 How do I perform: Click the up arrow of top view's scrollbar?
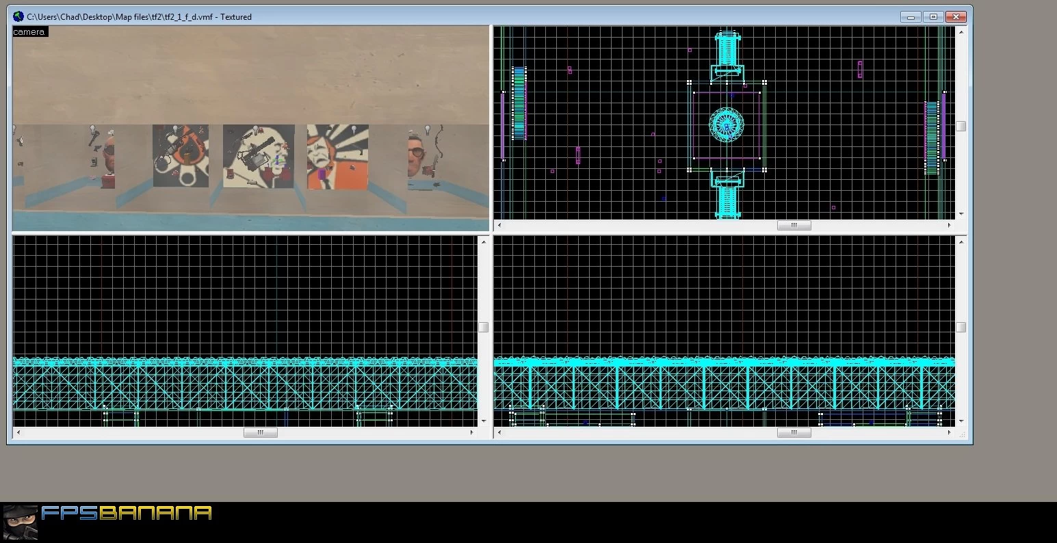pos(961,31)
